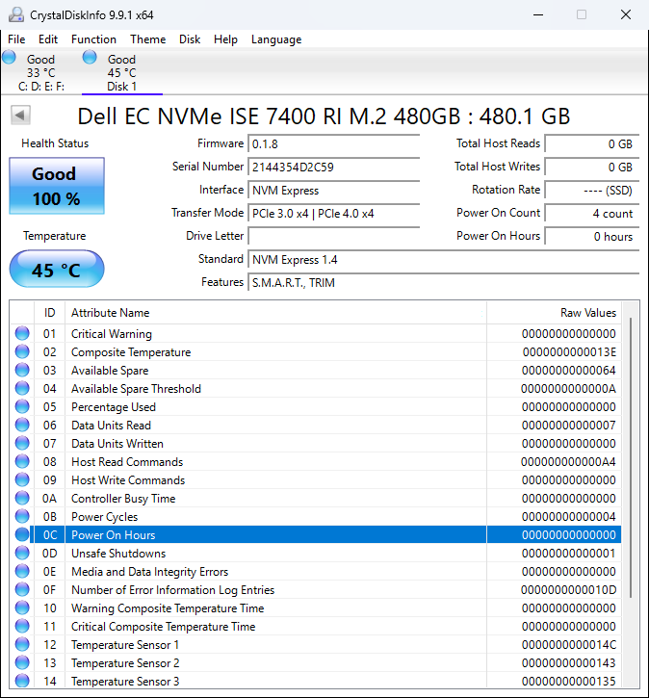649x698 pixels.
Task: Click raw value 0000000000014C
Action: (569, 645)
